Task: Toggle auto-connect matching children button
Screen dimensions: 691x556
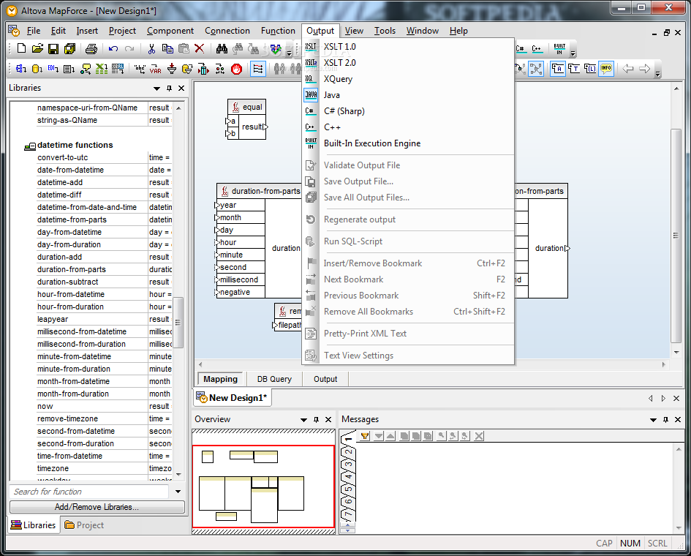Action: (258, 69)
